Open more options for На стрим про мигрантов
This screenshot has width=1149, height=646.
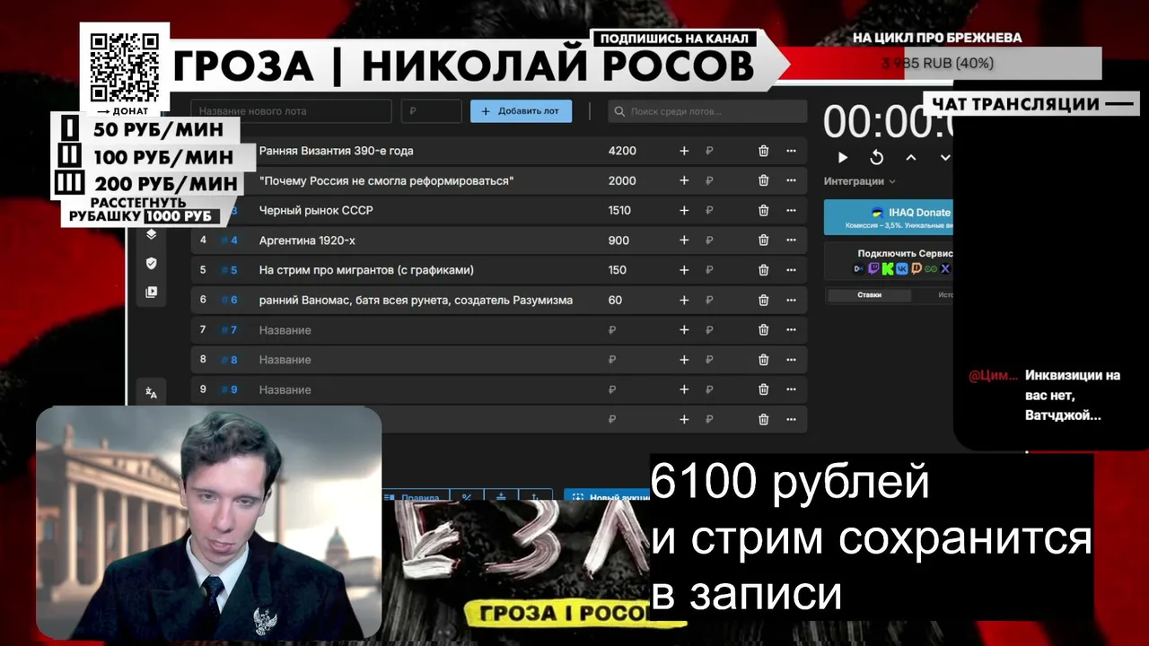coord(791,270)
